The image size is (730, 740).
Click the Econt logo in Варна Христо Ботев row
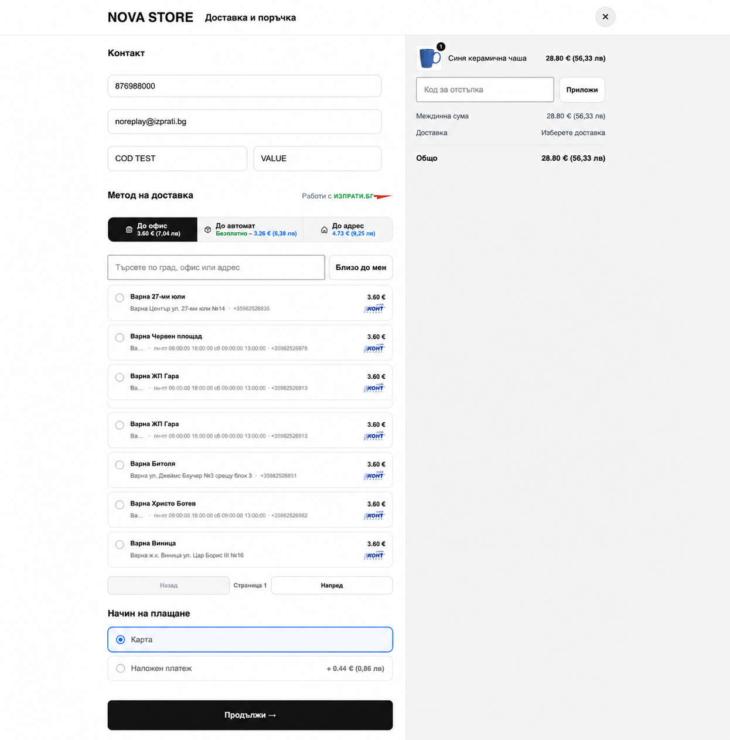(374, 515)
